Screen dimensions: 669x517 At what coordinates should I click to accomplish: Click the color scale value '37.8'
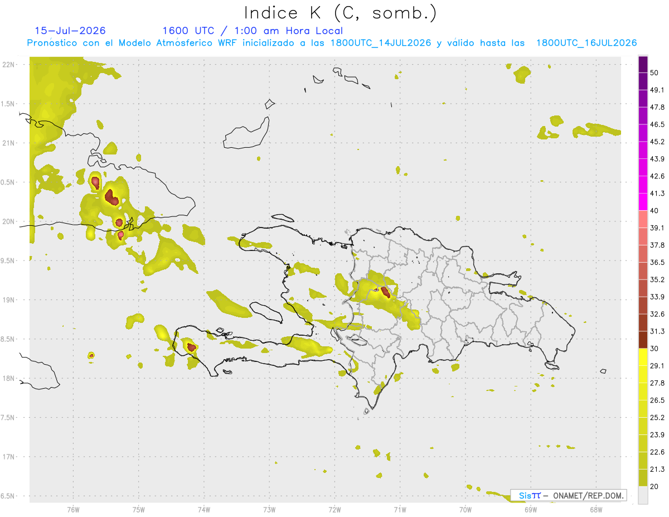[x=657, y=245]
